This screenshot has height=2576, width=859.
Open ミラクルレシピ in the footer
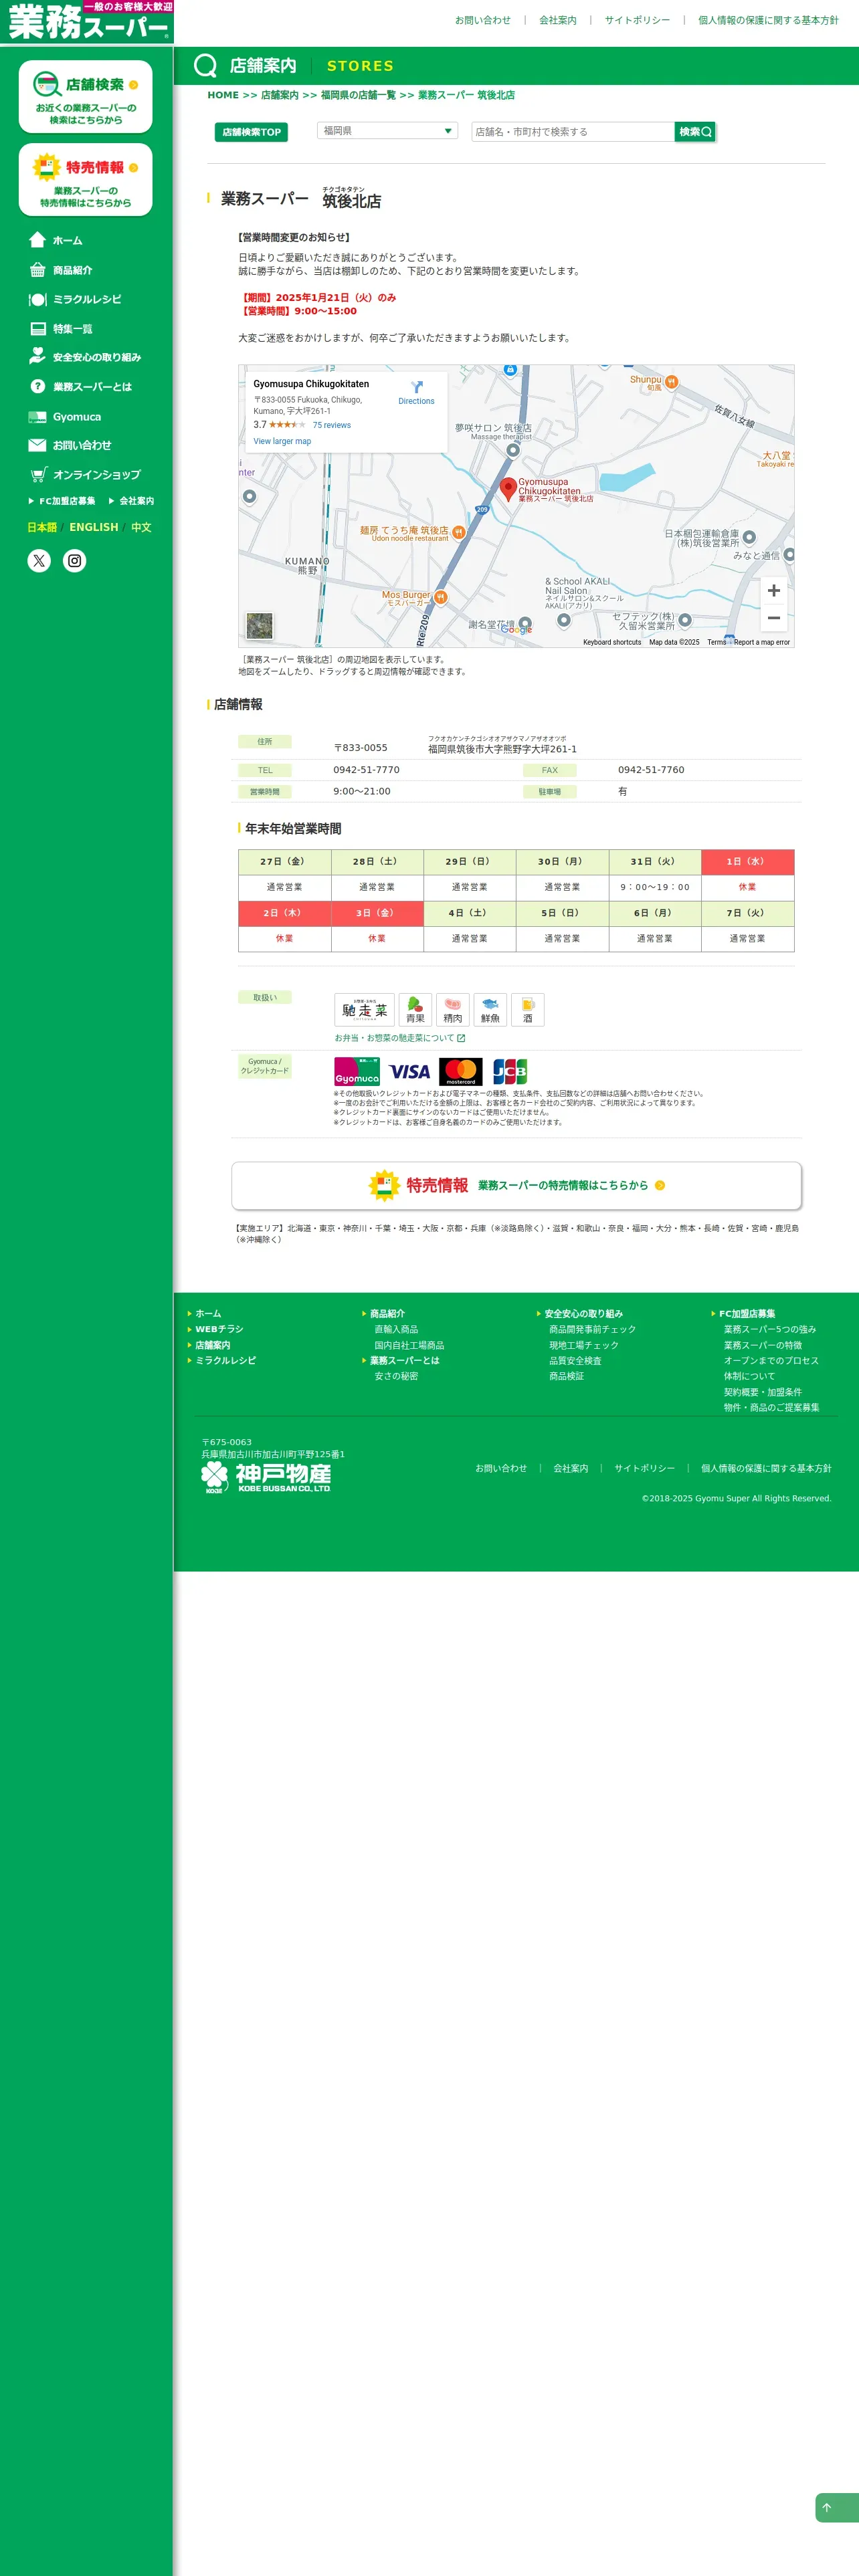225,1361
